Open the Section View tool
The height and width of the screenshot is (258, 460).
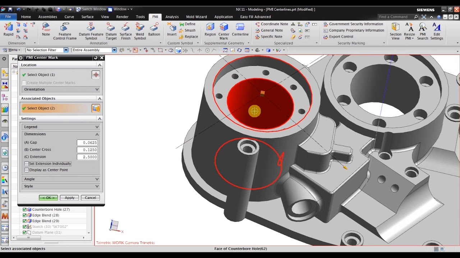(x=395, y=32)
